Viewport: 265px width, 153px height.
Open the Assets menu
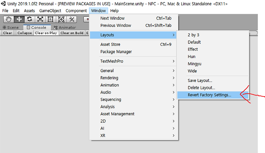(x=29, y=11)
